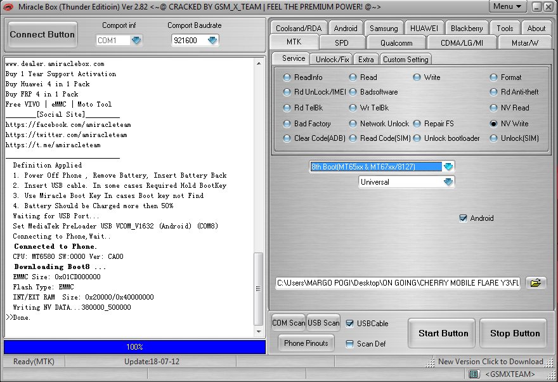Image resolution: width=558 pixels, height=382 pixels.
Task: Select the Write radio option
Action: tap(417, 77)
